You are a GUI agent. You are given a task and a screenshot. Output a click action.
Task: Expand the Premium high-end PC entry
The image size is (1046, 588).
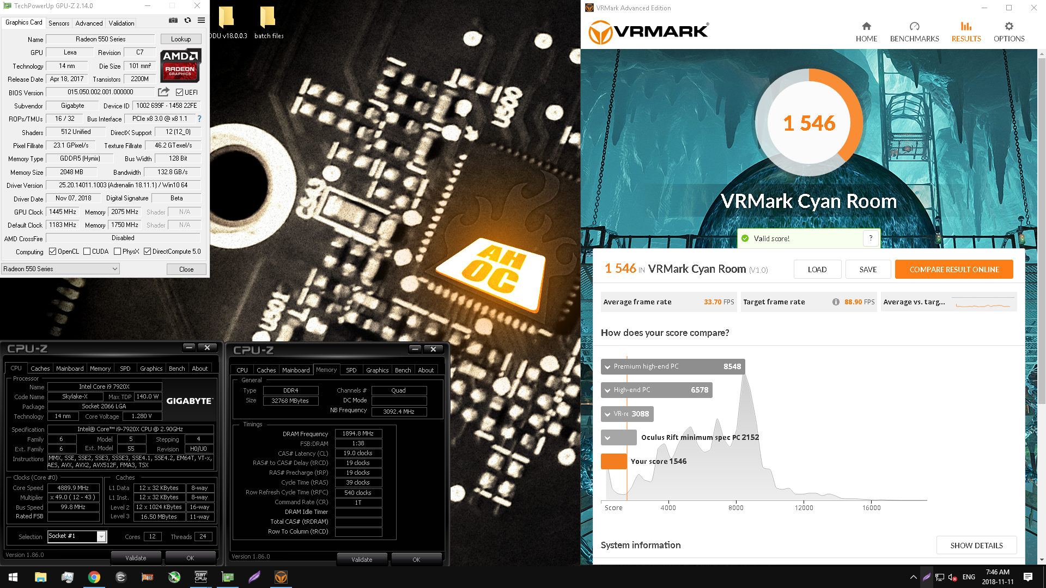(x=607, y=366)
